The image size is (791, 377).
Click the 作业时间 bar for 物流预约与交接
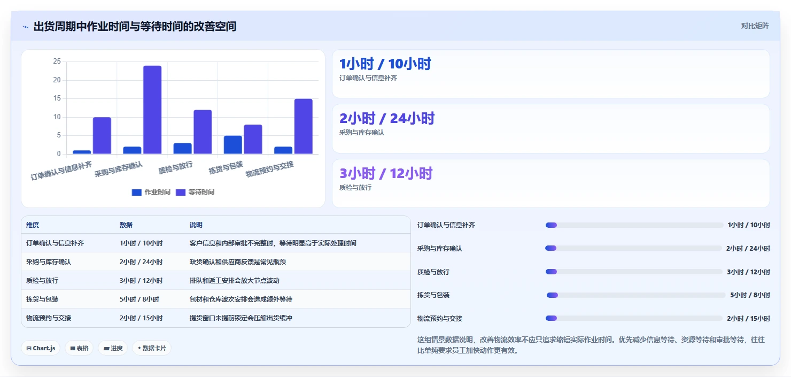click(x=283, y=150)
